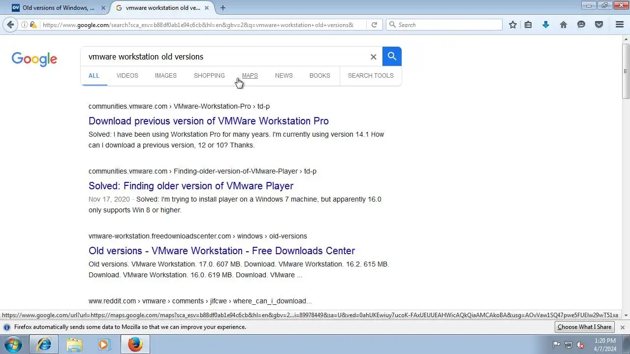The height and width of the screenshot is (354, 630).
Task: Expand SEARCH TOOLS options
Action: [371, 76]
